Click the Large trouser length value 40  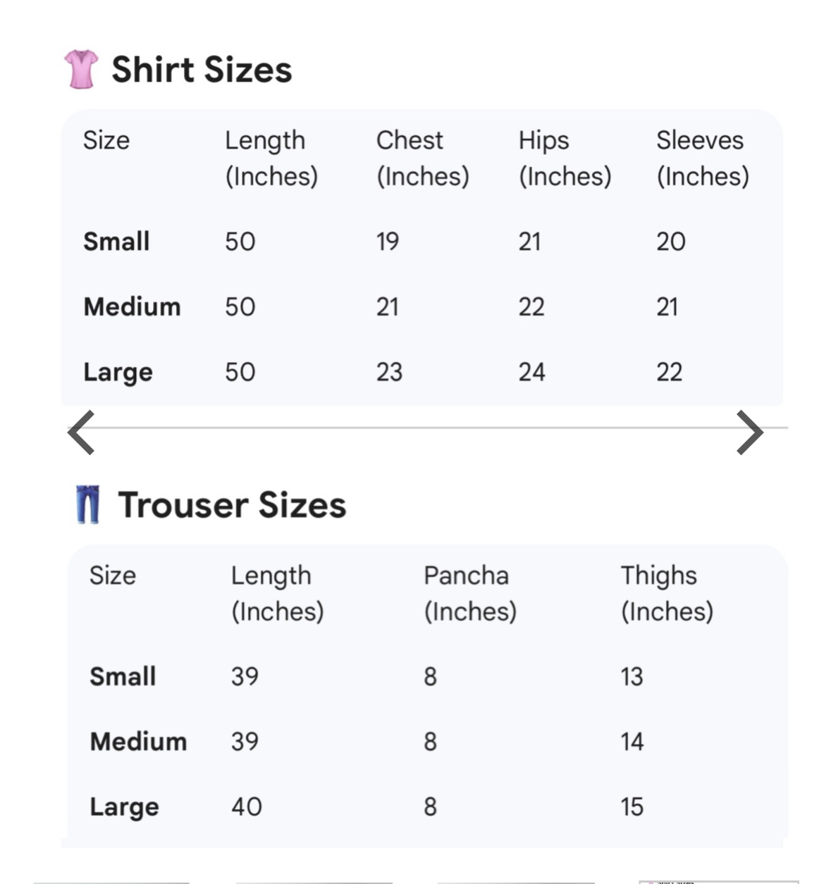[247, 807]
